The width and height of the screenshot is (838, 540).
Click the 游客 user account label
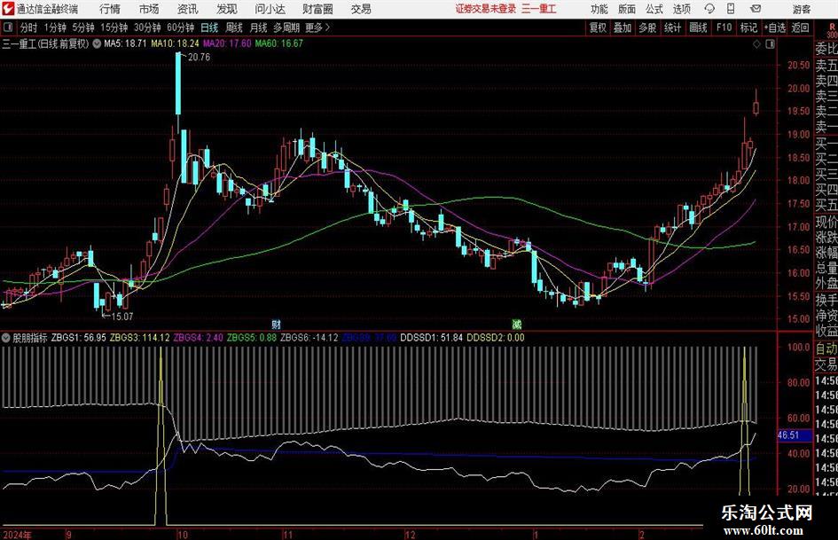coord(801,9)
